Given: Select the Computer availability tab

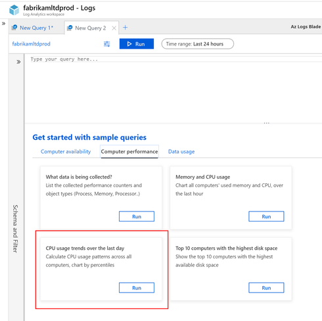Looking at the screenshot, I should click(66, 152).
